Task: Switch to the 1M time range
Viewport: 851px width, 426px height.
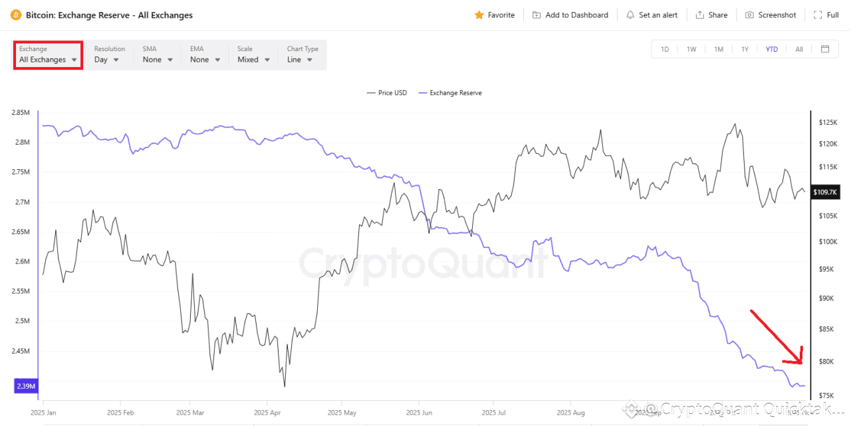Action: click(719, 49)
